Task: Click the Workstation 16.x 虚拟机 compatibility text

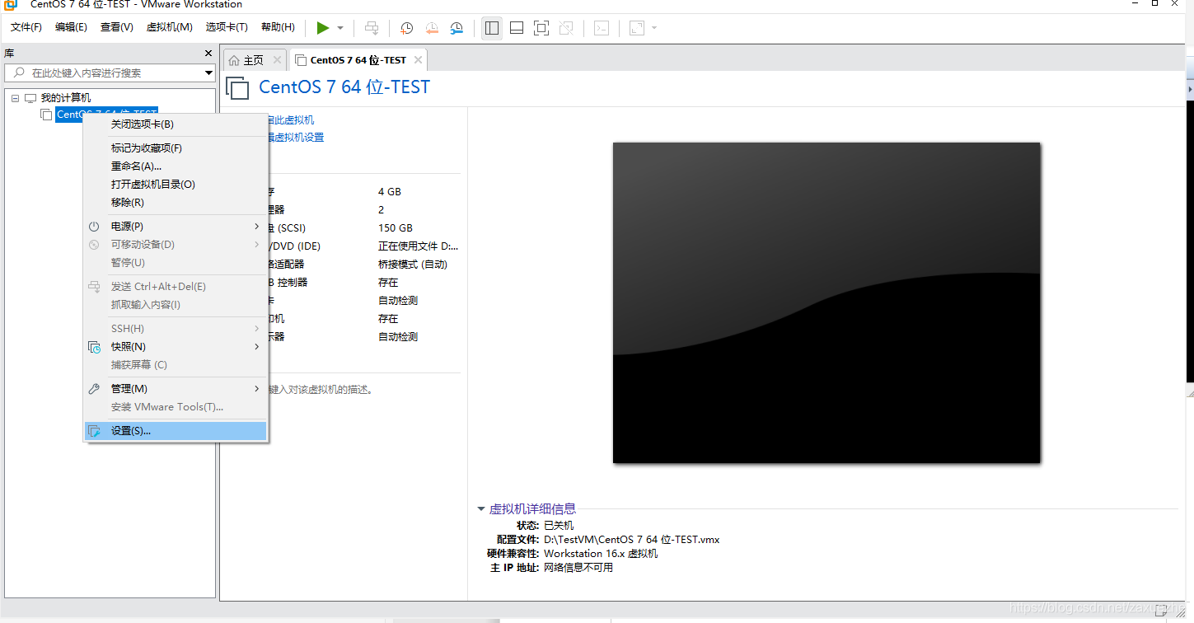Action: (601, 554)
